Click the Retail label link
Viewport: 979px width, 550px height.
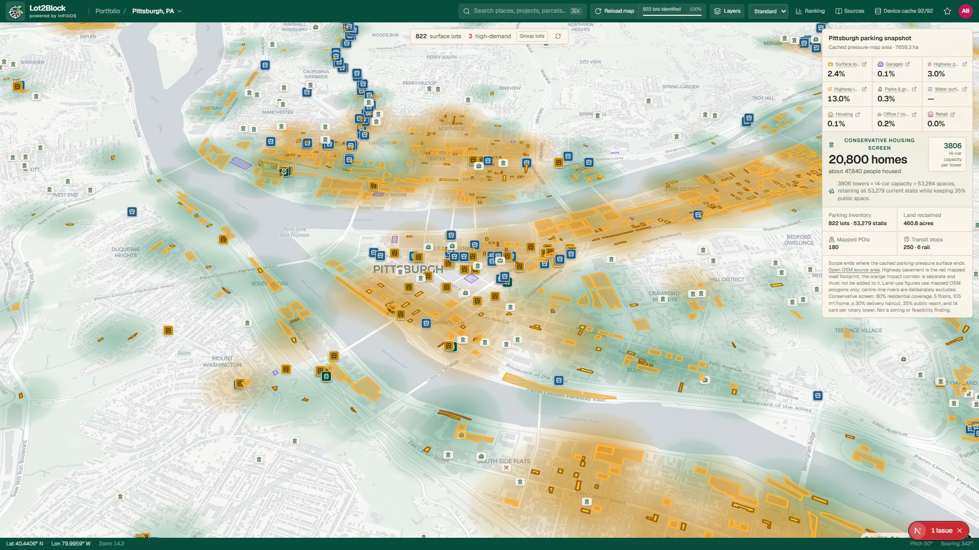[941, 114]
